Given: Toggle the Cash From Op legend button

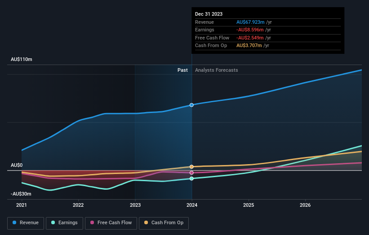Looking at the screenshot, I should click(164, 223).
